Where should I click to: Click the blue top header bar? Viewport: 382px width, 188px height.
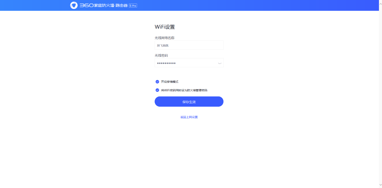191,5
